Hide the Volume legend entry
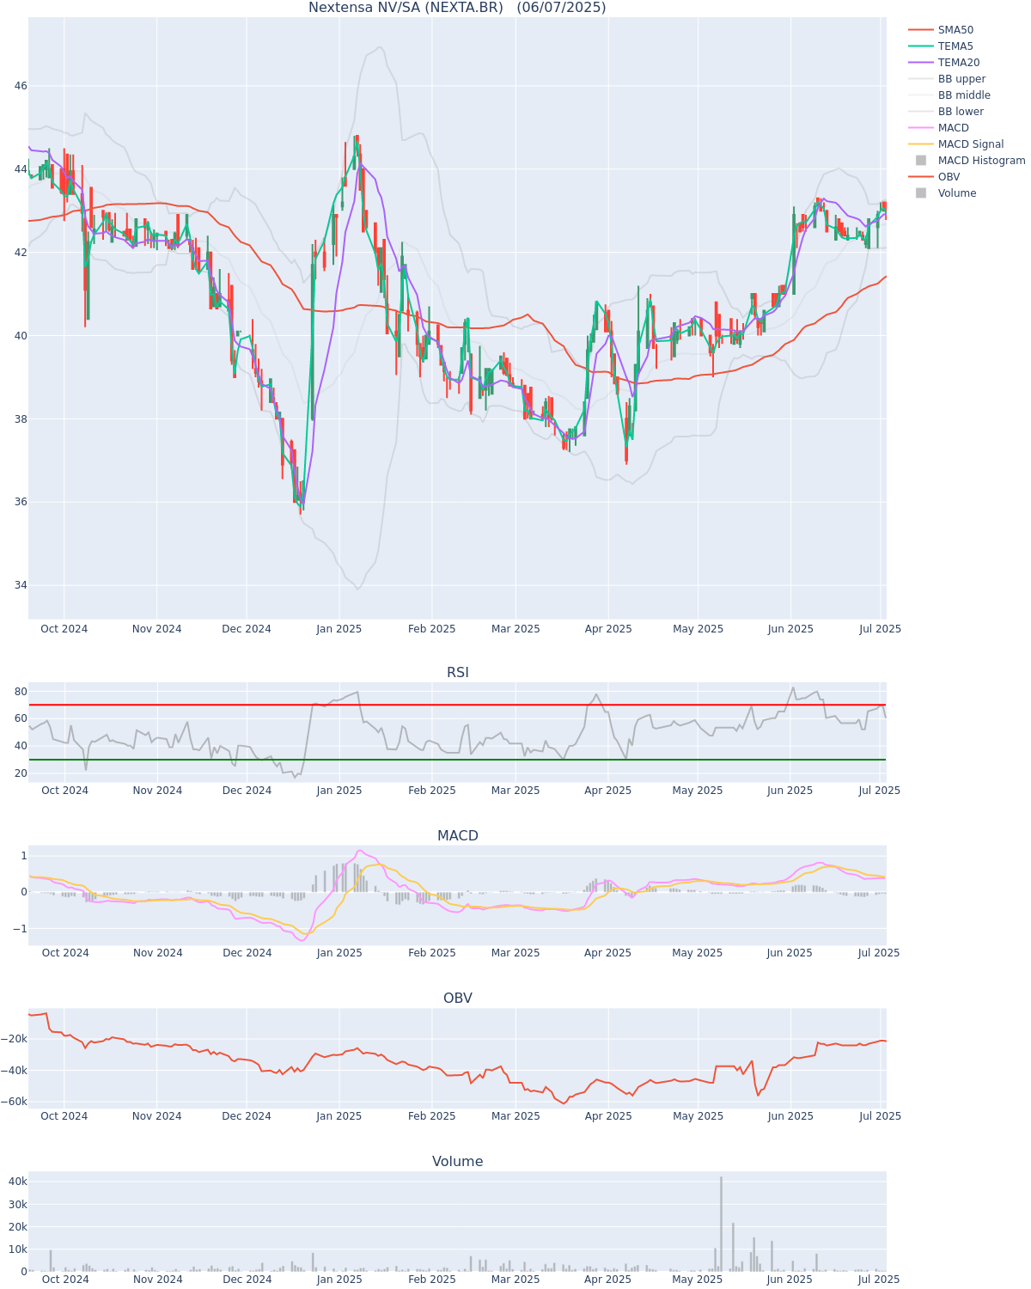 click(957, 193)
